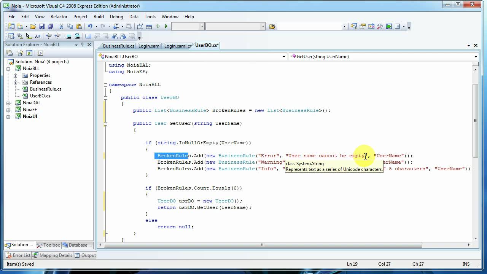Screen dimensions: 487x274
Task: Cut selection with the scissors icon
Action: point(61,26)
